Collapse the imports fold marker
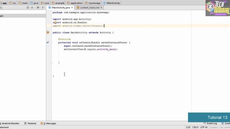This screenshot has width=230, height=129. (x=52, y=19)
